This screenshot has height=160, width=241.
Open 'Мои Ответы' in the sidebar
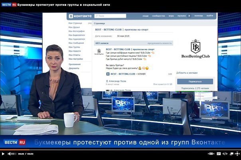(74, 55)
